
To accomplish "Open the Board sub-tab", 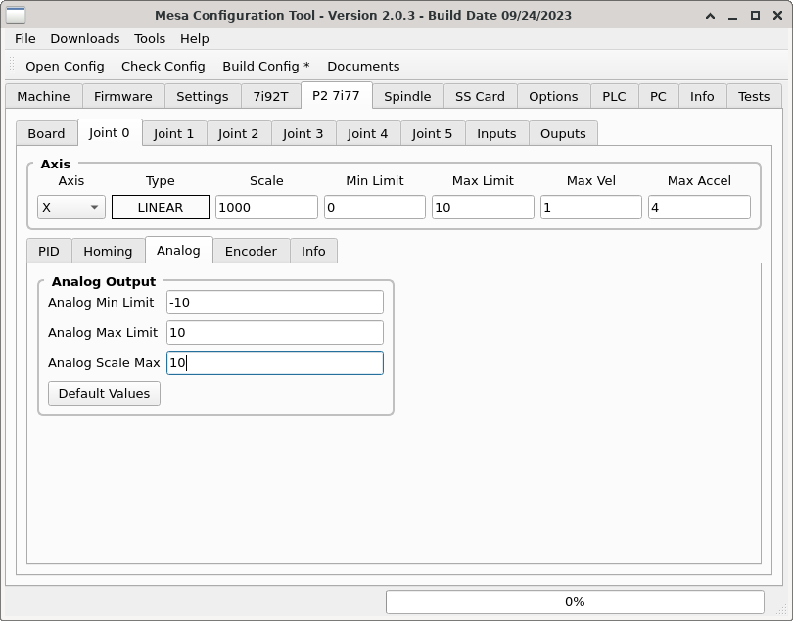I will pos(46,133).
